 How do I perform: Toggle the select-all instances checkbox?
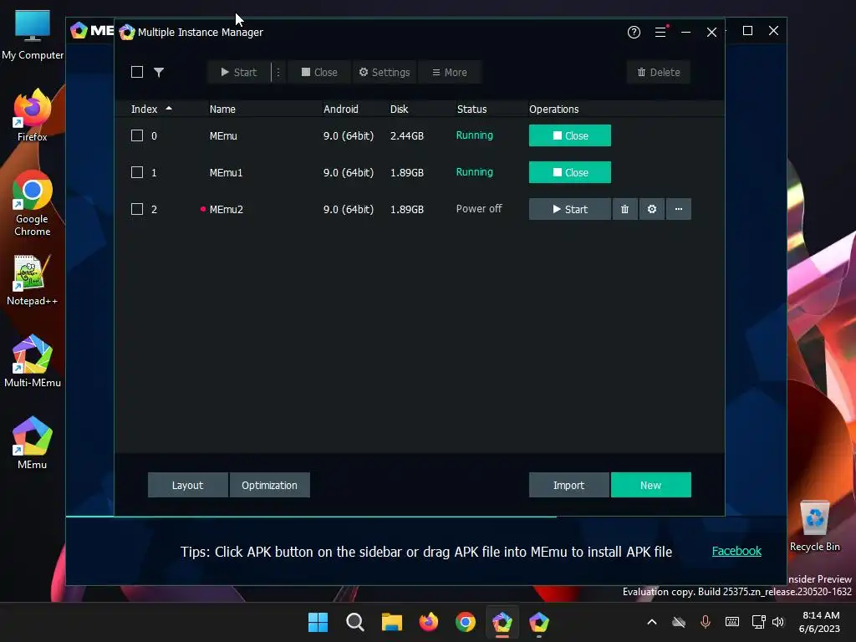point(137,72)
